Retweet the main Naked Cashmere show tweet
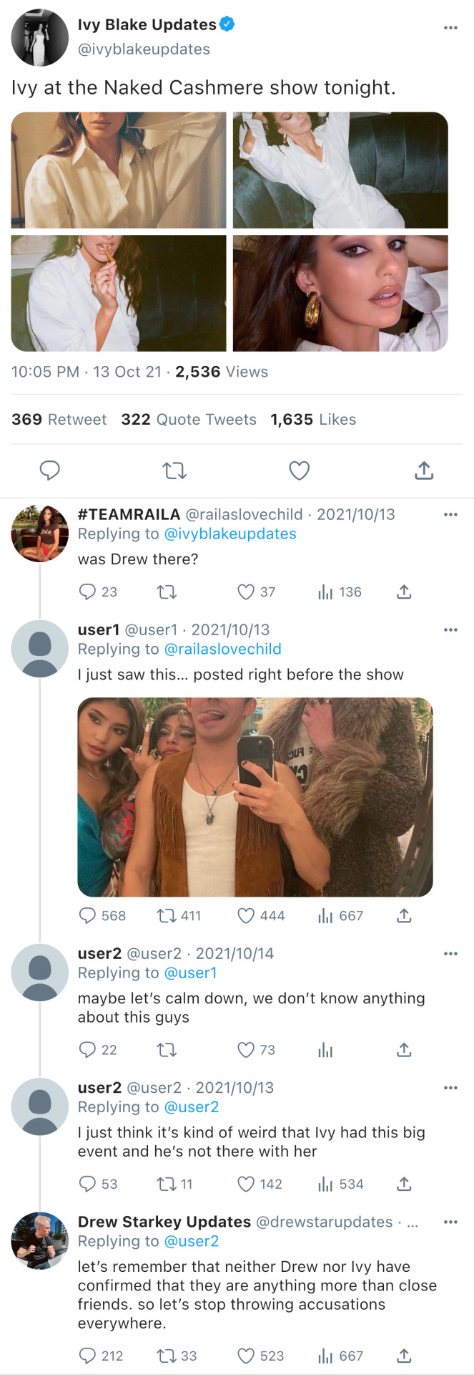 pos(174,470)
